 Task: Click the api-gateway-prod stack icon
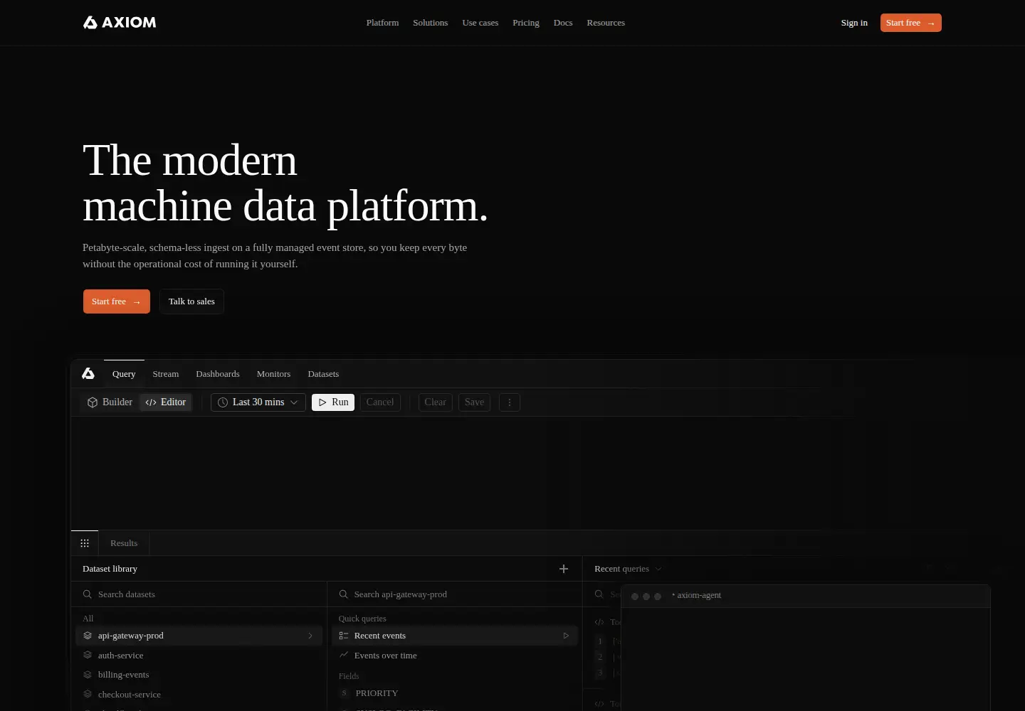point(88,636)
